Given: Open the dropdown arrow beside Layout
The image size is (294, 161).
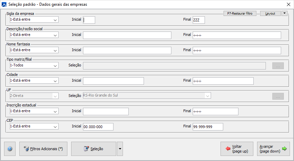Looking at the screenshot, I should point(285,13).
